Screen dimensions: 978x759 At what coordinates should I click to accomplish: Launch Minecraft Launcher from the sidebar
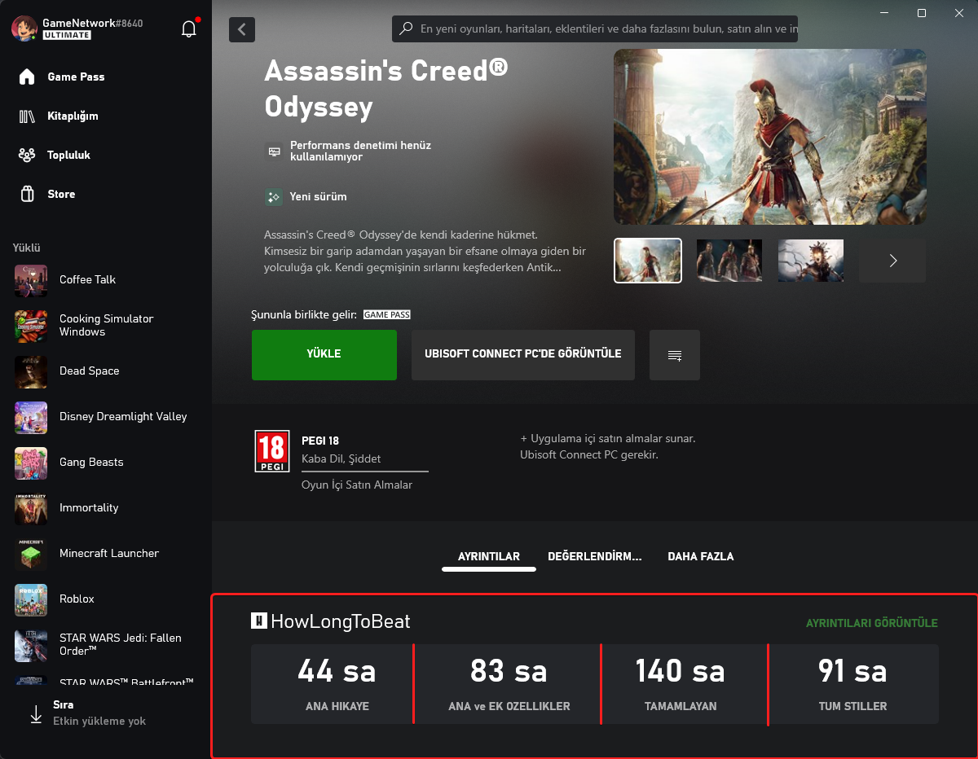(x=108, y=553)
